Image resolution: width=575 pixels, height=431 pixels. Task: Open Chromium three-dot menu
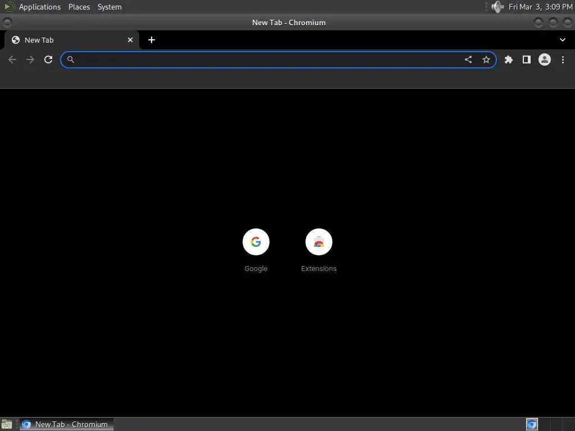click(x=563, y=59)
